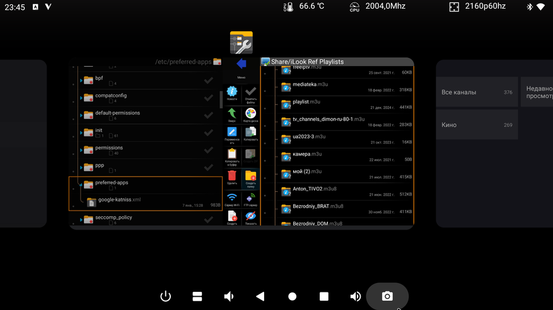Click the back triangle navigation button
Image resolution: width=553 pixels, height=310 pixels.
click(x=260, y=296)
